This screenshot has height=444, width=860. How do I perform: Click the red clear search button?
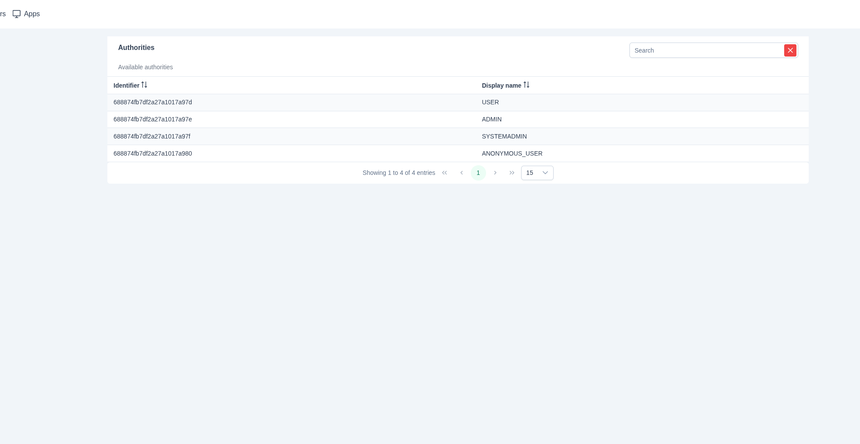(790, 50)
